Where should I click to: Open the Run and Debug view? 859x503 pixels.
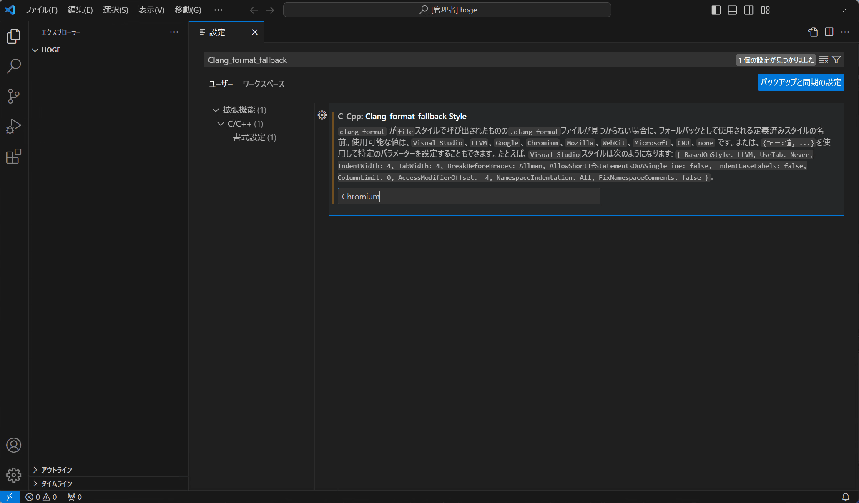[14, 126]
